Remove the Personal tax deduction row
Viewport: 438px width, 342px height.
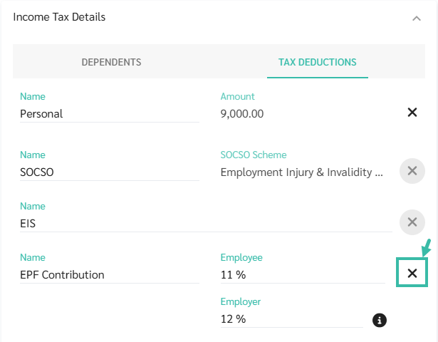coord(412,113)
